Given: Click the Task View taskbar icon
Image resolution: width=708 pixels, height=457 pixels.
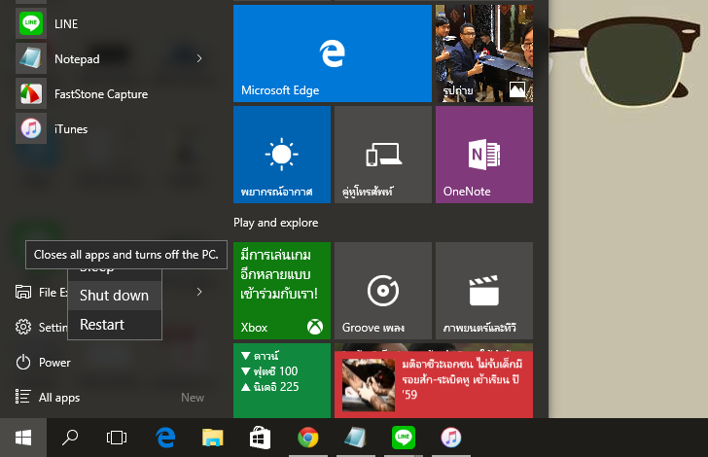Looking at the screenshot, I should (117, 438).
